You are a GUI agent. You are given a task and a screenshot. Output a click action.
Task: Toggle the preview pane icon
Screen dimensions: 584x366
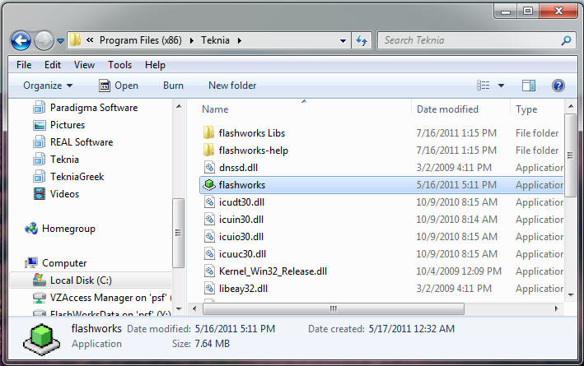click(529, 86)
